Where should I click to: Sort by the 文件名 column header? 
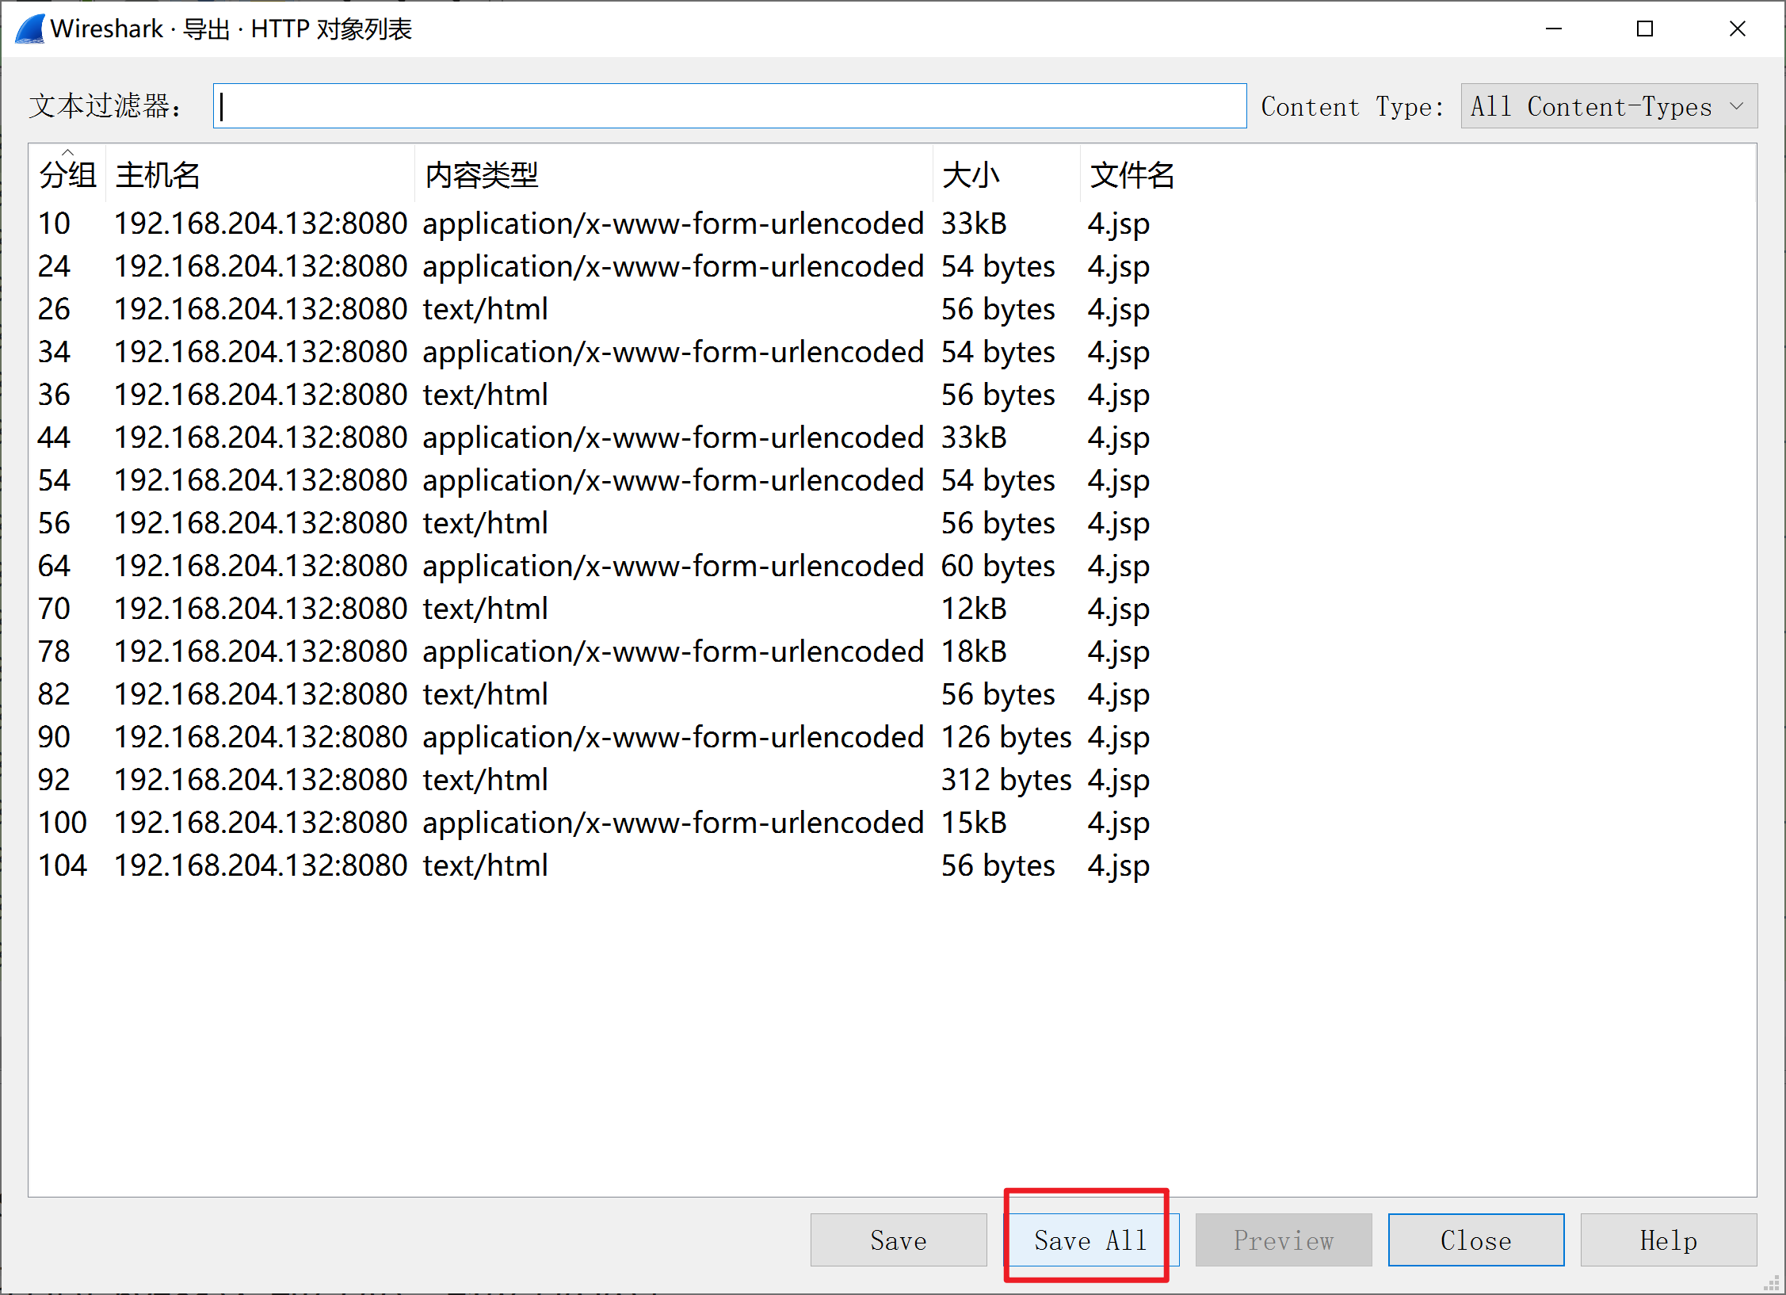point(1132,174)
